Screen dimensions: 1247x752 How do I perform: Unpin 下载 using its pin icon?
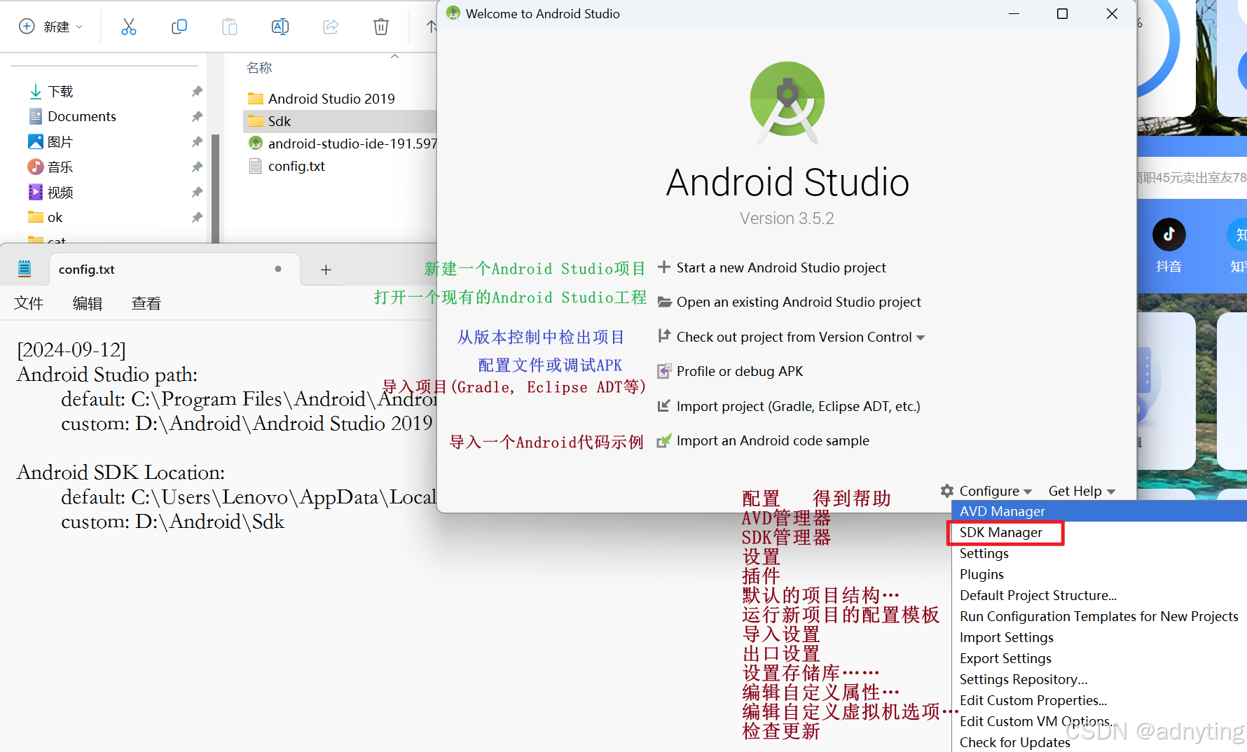point(197,92)
